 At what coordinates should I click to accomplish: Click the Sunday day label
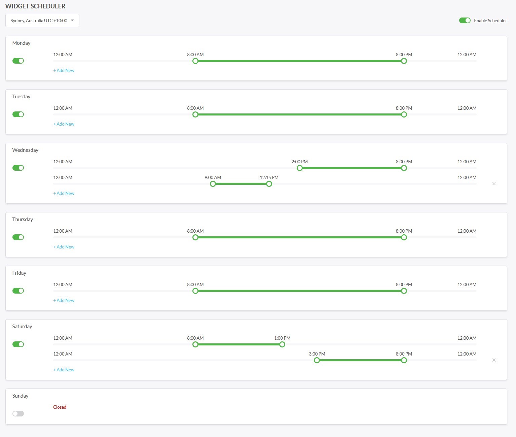20,396
